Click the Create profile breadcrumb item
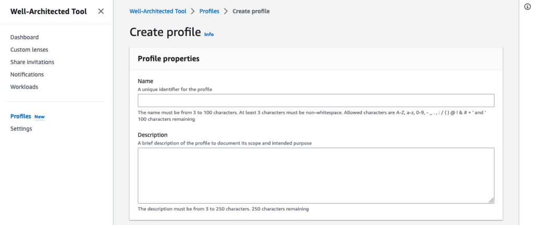 coord(251,11)
